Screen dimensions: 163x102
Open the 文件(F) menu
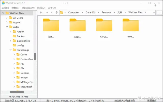click(x=5, y=8)
